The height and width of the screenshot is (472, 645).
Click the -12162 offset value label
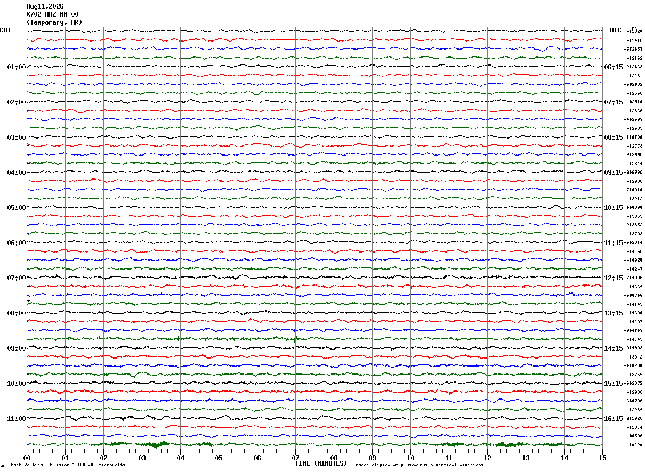[x=635, y=58]
